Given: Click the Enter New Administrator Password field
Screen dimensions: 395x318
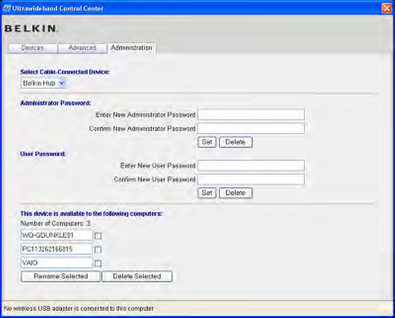Looking at the screenshot, I should 251,115.
